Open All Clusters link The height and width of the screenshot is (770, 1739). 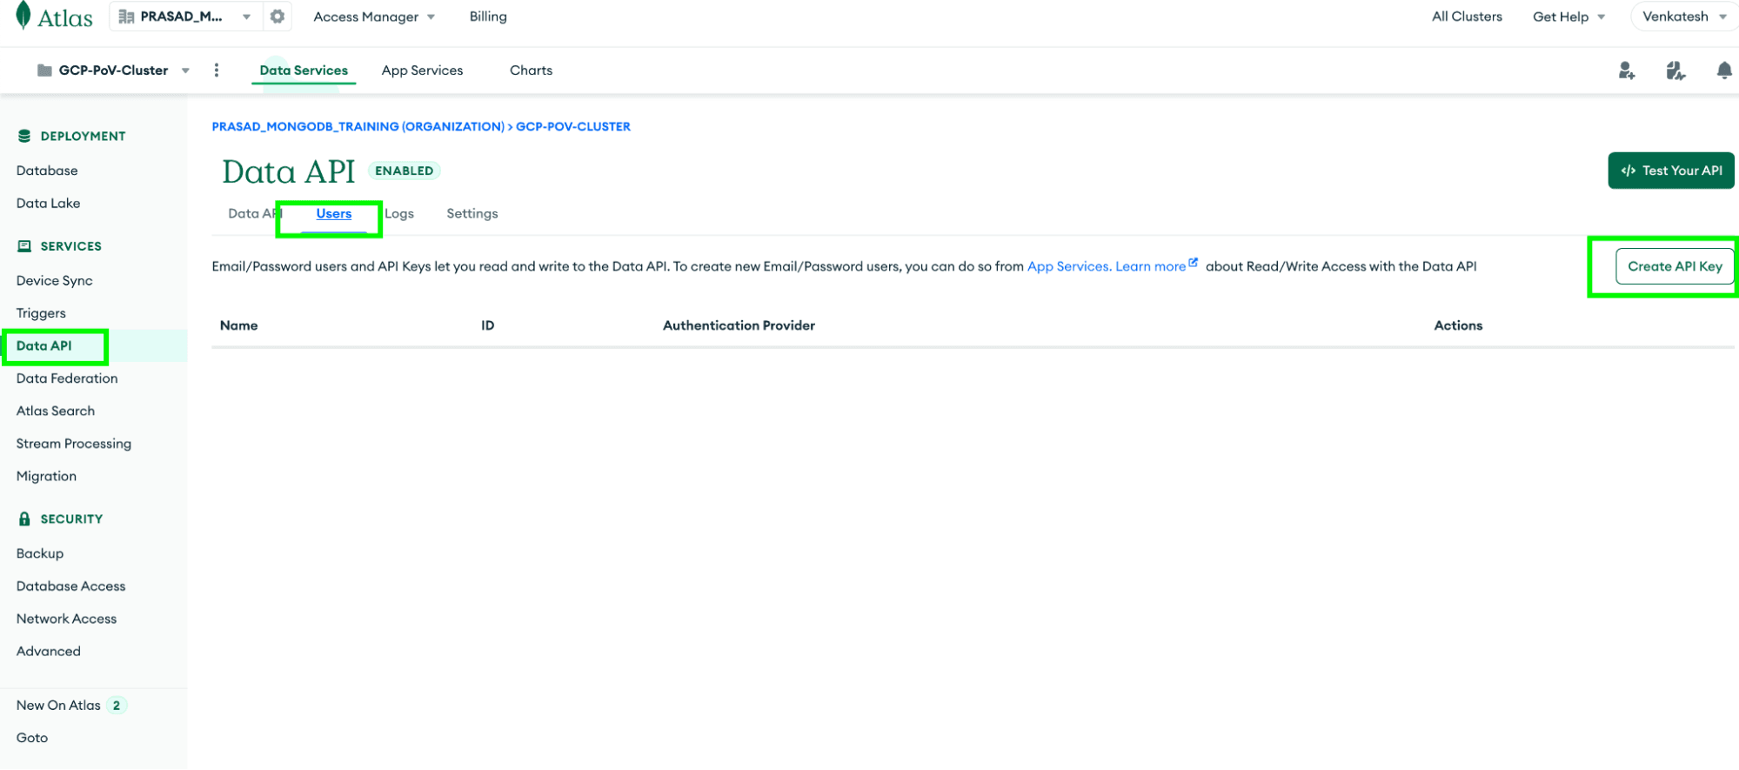click(1467, 17)
